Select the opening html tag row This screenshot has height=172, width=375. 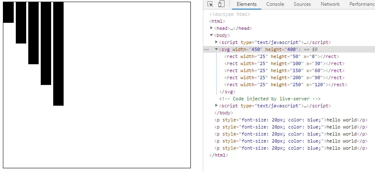(x=217, y=21)
